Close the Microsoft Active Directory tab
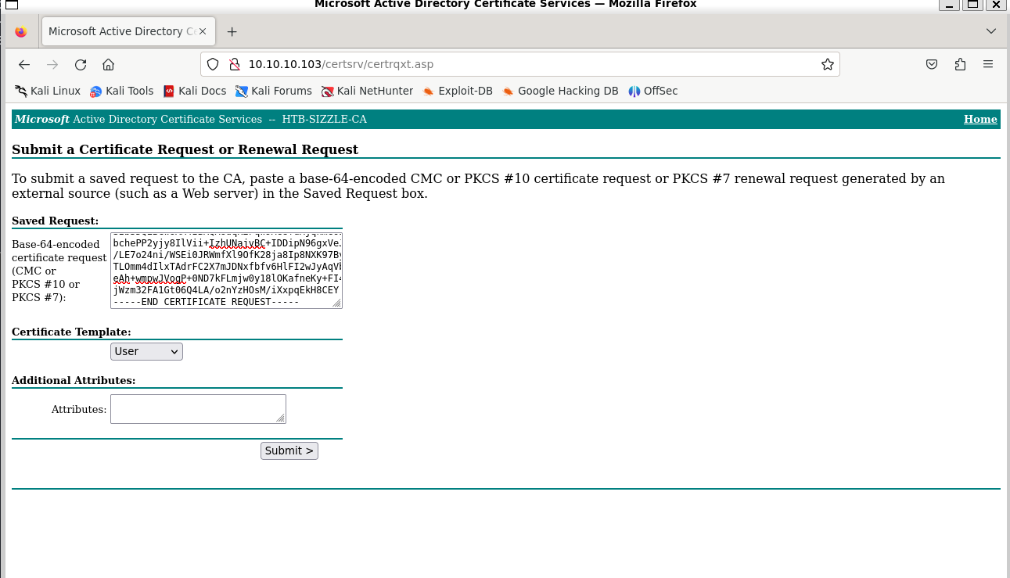Screen dimensions: 1010x578 point(203,32)
